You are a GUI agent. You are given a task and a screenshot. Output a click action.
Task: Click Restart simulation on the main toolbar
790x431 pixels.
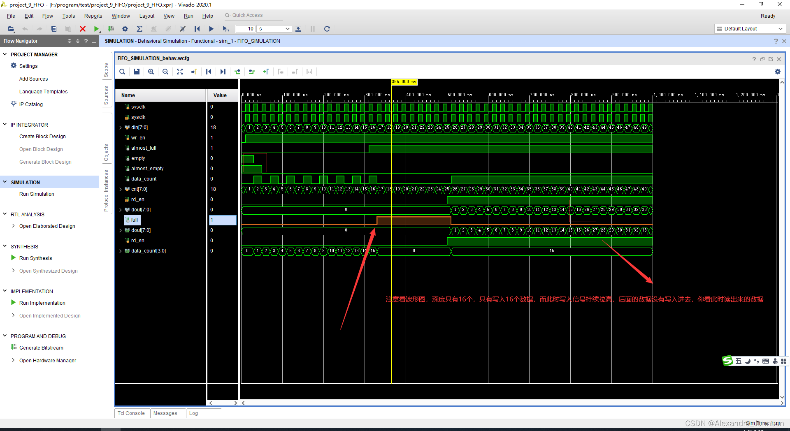(x=197, y=29)
